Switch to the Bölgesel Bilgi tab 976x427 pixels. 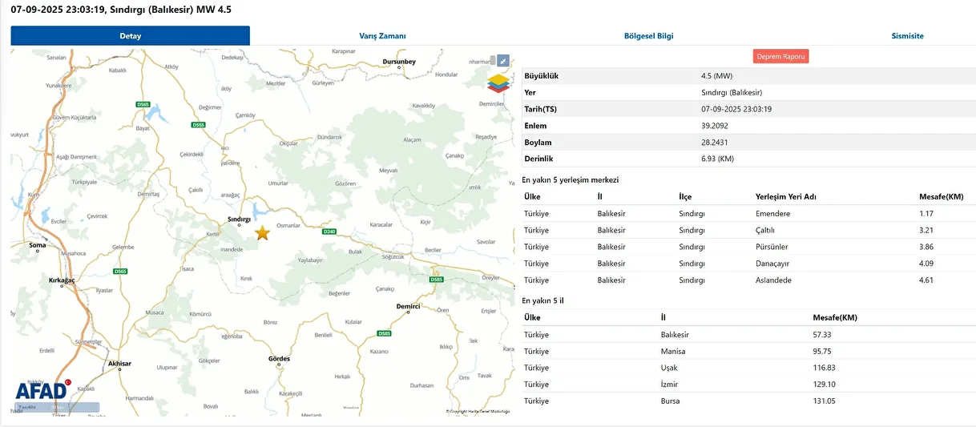pos(648,36)
